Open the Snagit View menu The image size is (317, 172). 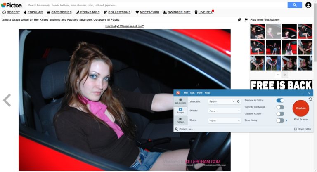199,93
